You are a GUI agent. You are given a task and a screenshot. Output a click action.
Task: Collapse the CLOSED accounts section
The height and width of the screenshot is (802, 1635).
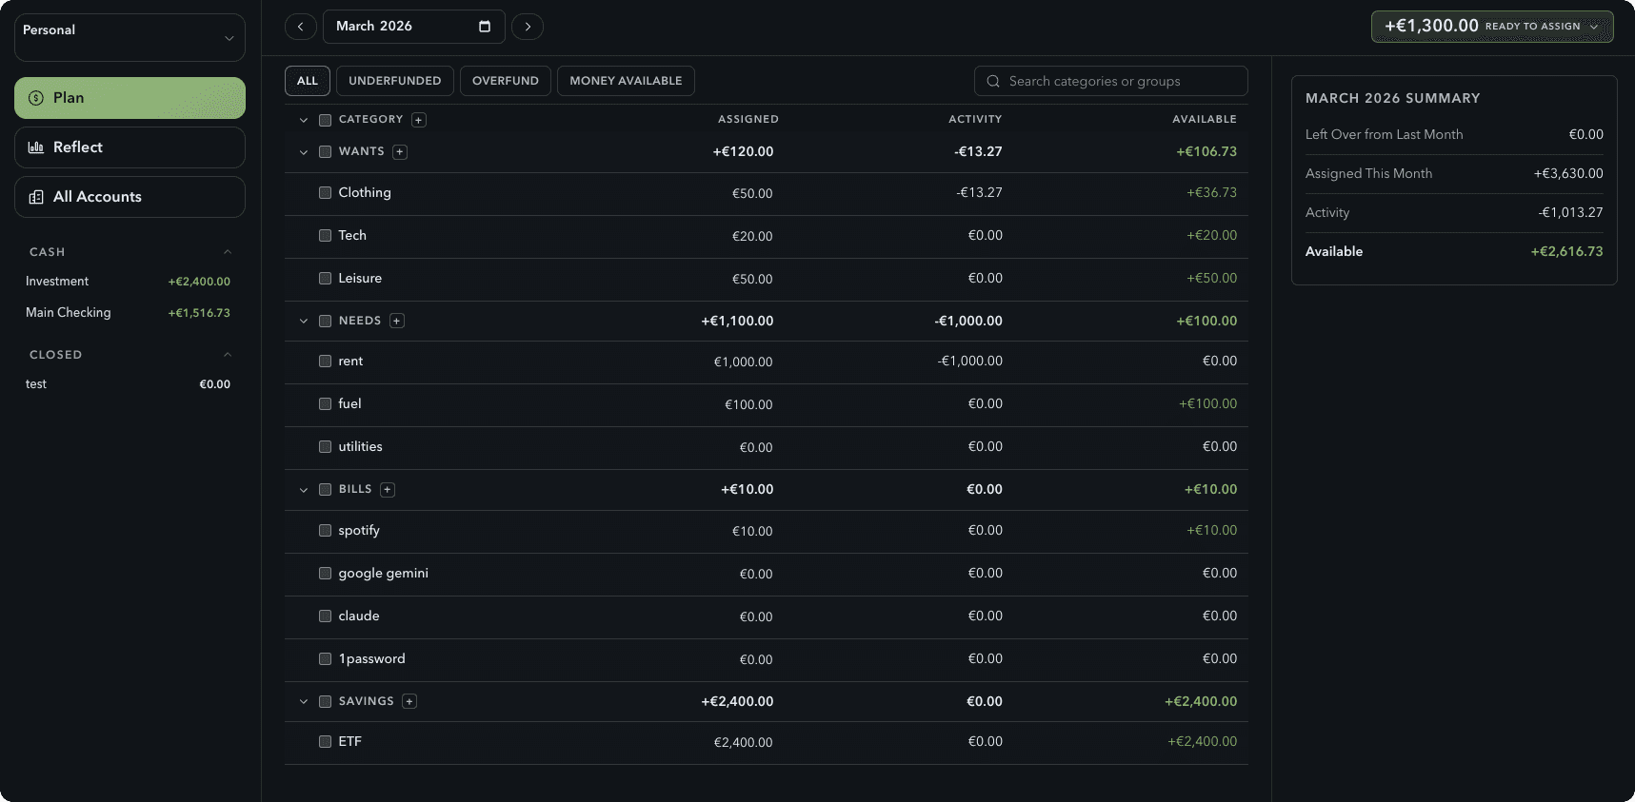coord(228,355)
